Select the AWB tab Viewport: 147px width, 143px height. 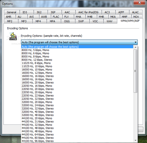click(x=45, y=17)
